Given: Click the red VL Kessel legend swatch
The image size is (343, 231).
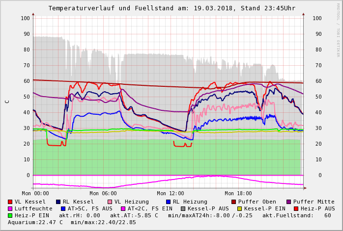Looking at the screenshot, I should 10,202.
